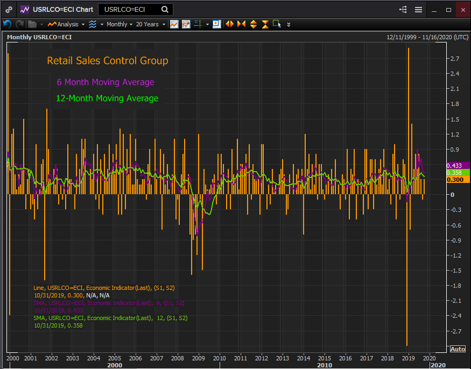
Task: Click the link chain icon in title bar
Action: [x=9, y=10]
